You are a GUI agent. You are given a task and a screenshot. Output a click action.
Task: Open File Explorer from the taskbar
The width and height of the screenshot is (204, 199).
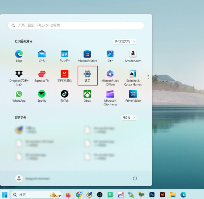pyautogui.click(x=173, y=195)
